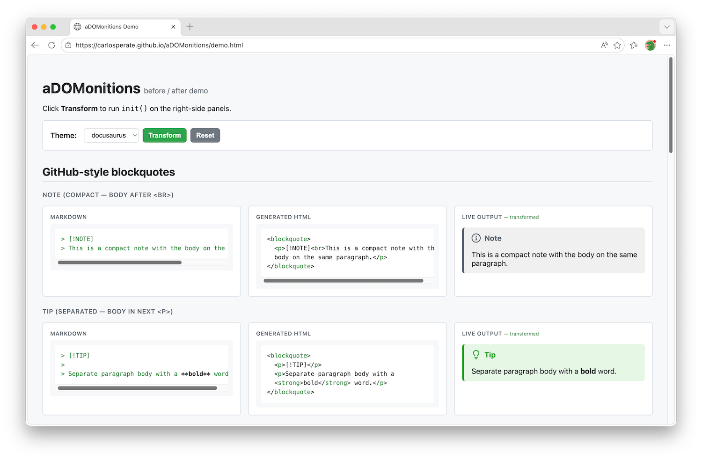Open a new tab with plus button
The width and height of the screenshot is (702, 460).
pos(190,27)
